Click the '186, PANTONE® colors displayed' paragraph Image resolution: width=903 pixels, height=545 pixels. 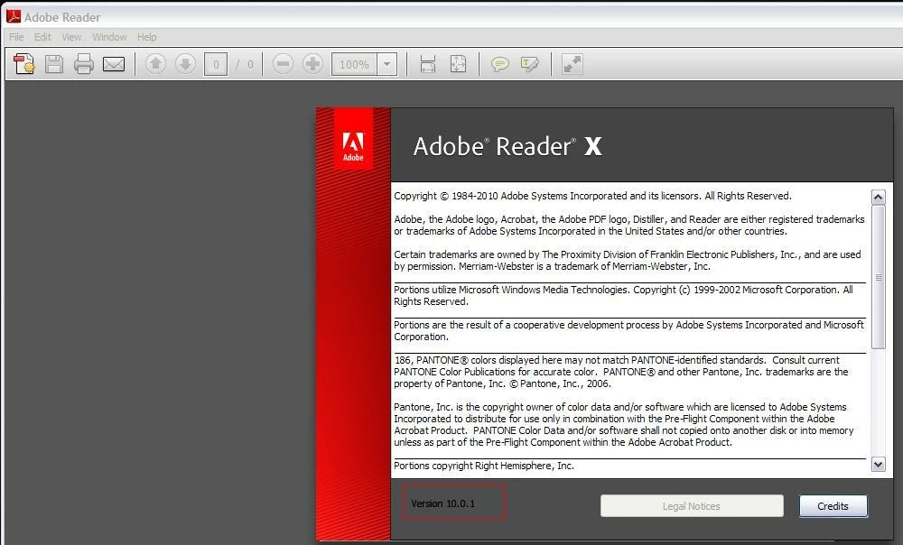(621, 372)
